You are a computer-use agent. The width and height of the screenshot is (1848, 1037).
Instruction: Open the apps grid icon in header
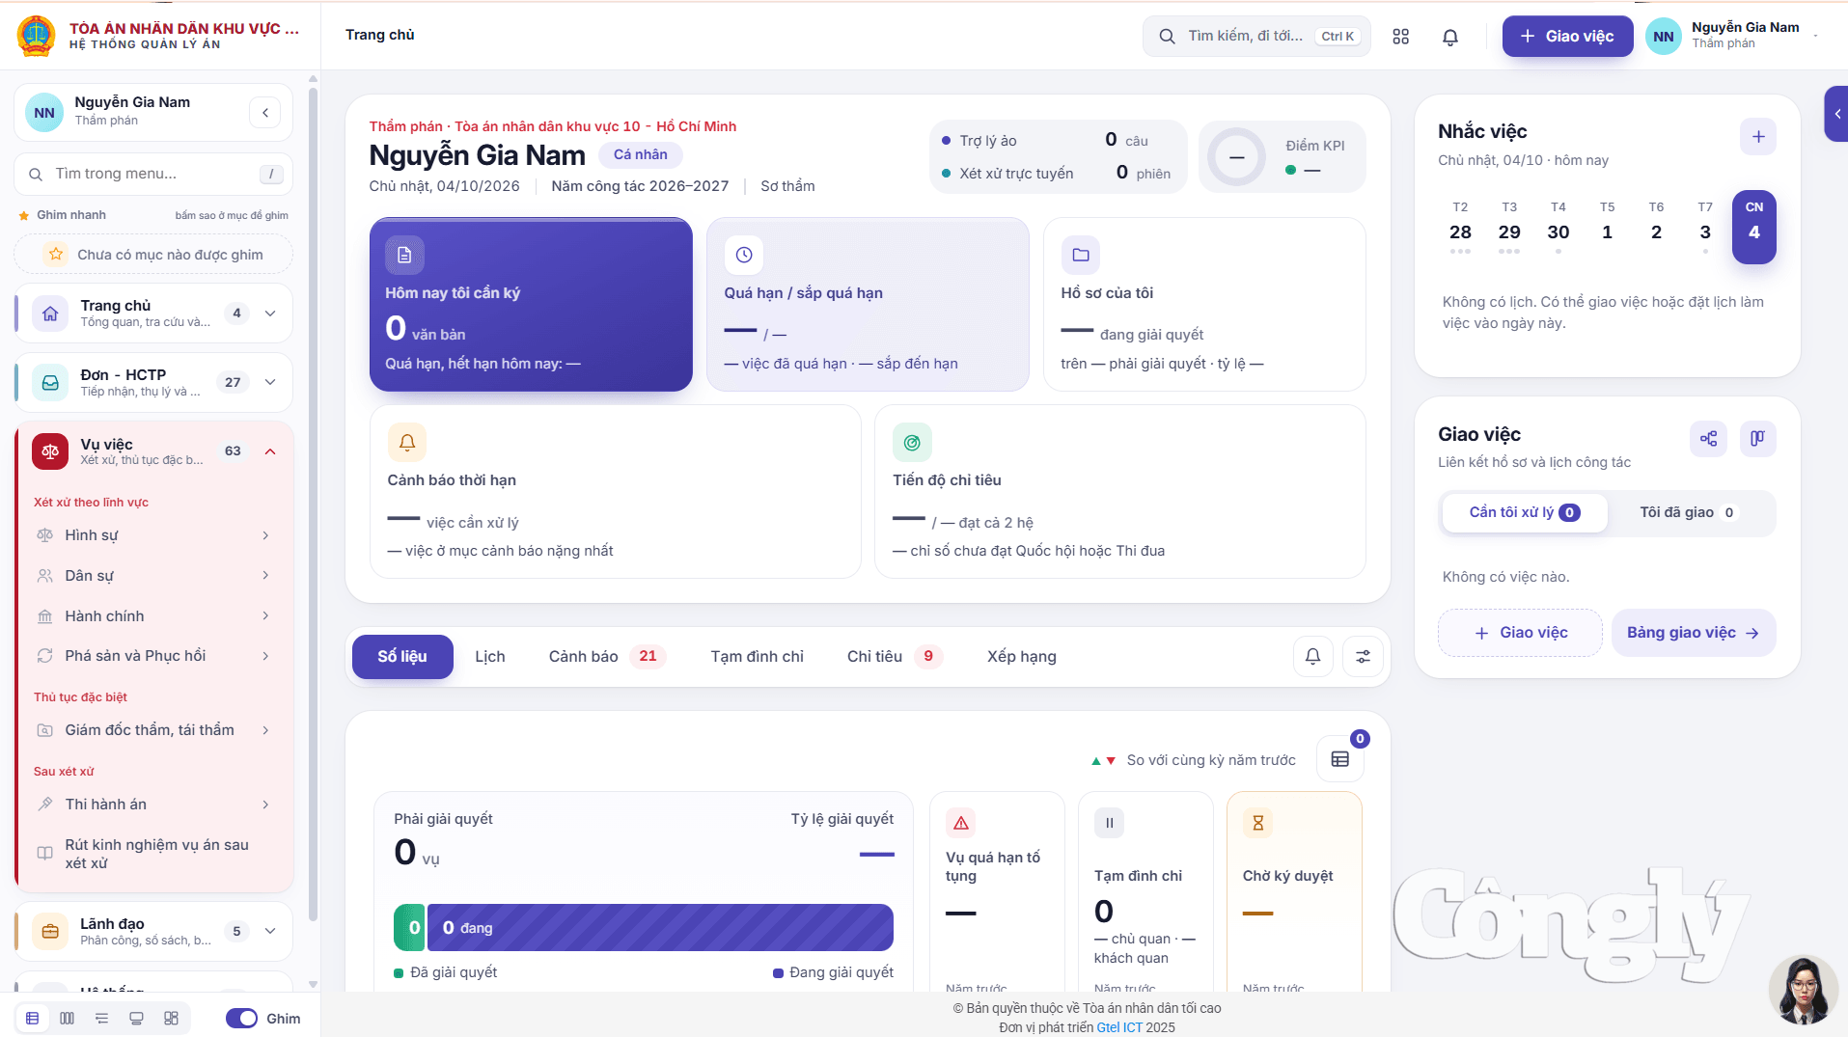(1400, 37)
